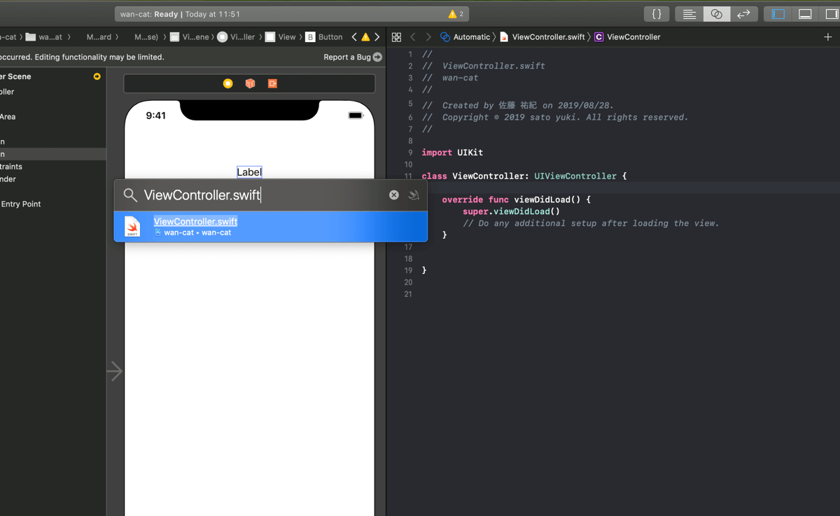The height and width of the screenshot is (516, 840).
Task: Click the 'import UIKit' code line
Action: point(452,153)
